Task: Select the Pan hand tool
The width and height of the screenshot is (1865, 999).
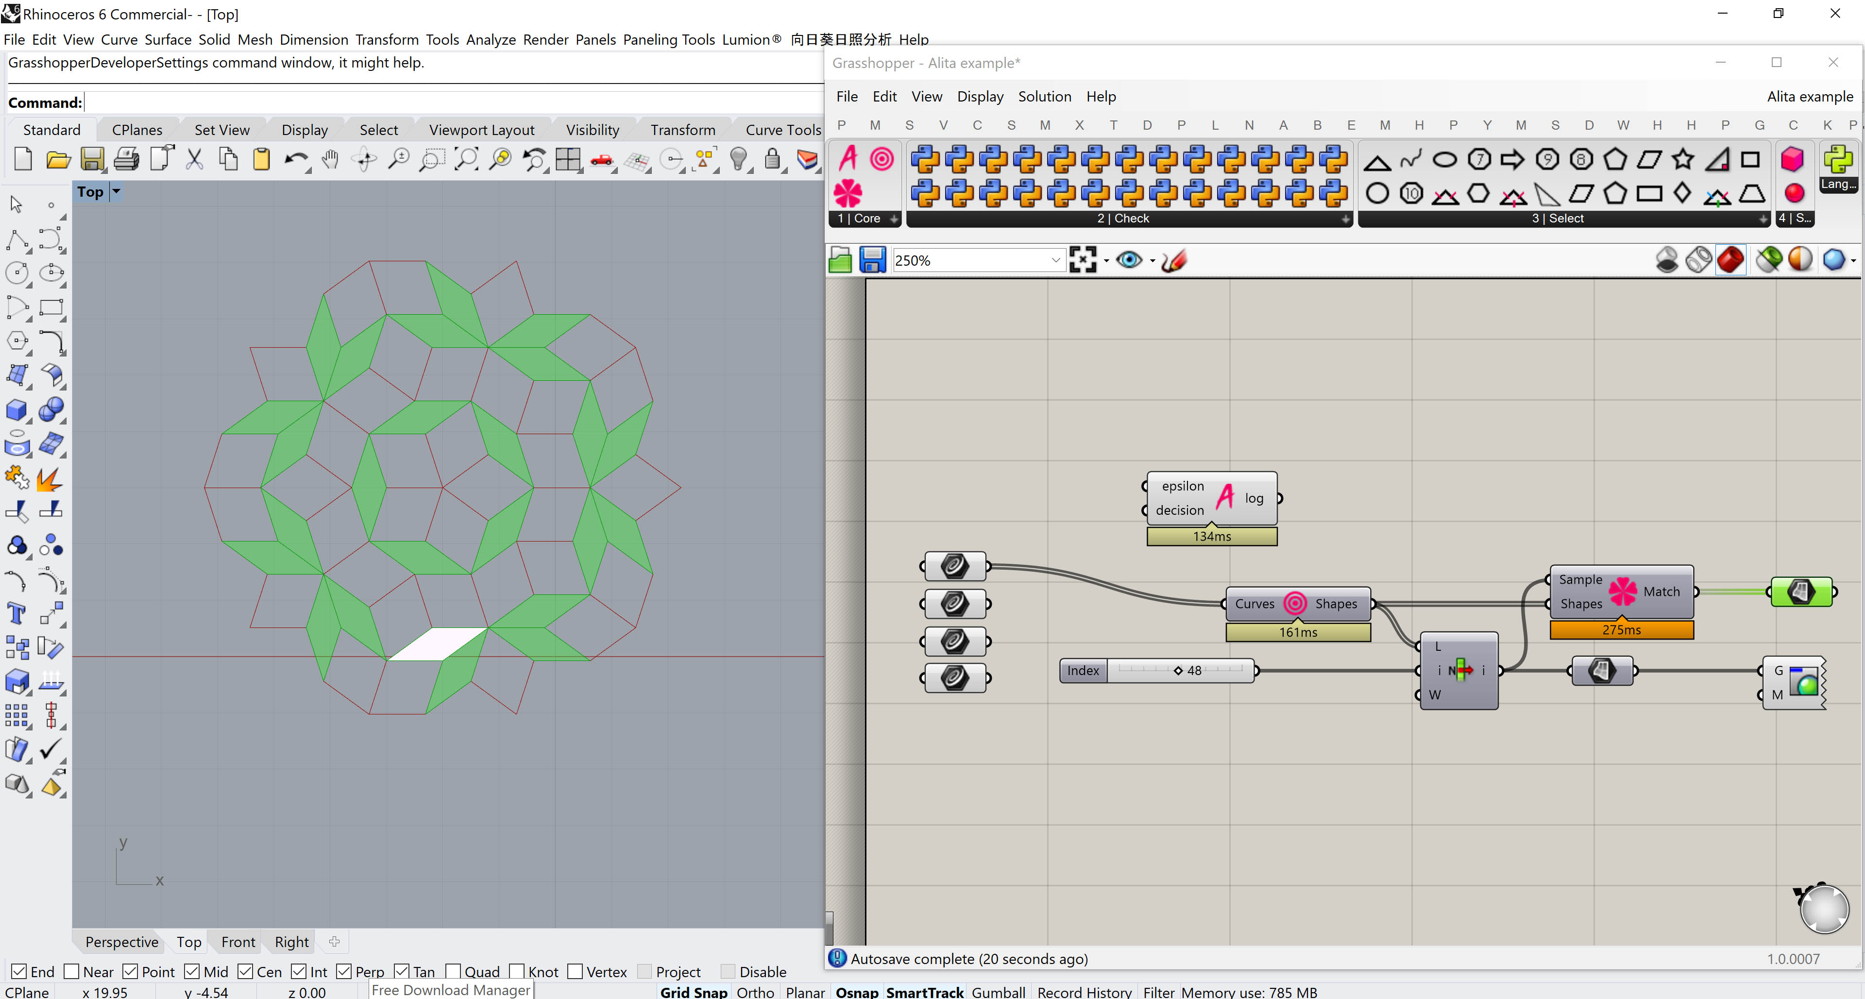Action: pyautogui.click(x=330, y=159)
